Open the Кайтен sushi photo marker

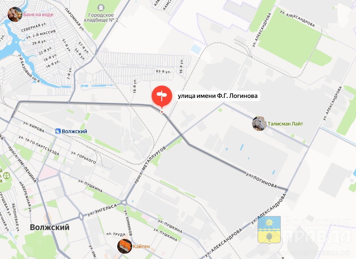point(125,246)
